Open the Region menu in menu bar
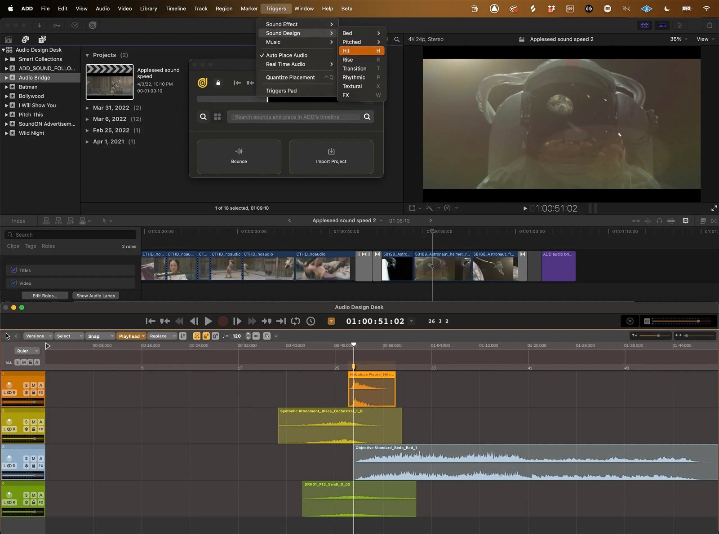The height and width of the screenshot is (534, 719). point(224,9)
